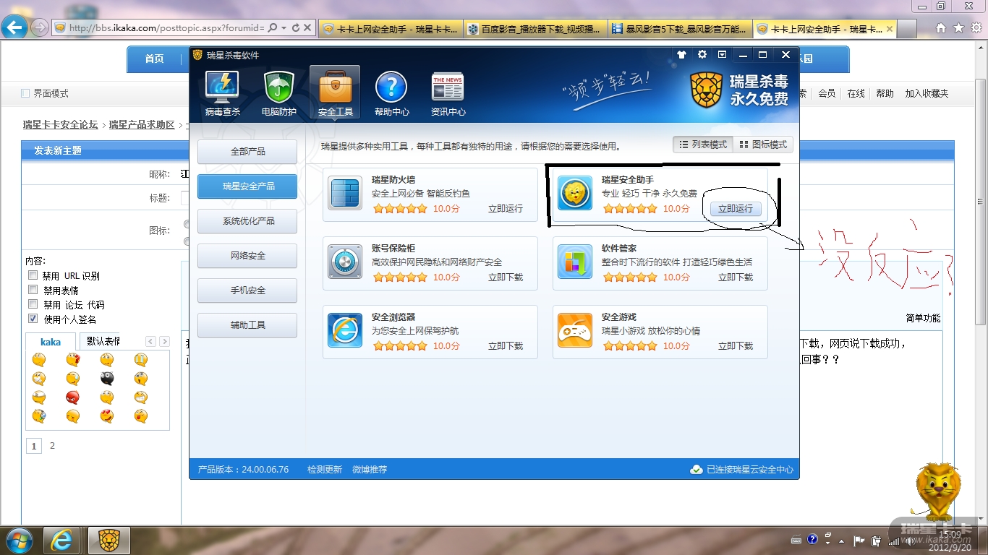The width and height of the screenshot is (988, 555).
Task: Open the 帮助中心 help center
Action: [x=391, y=93]
